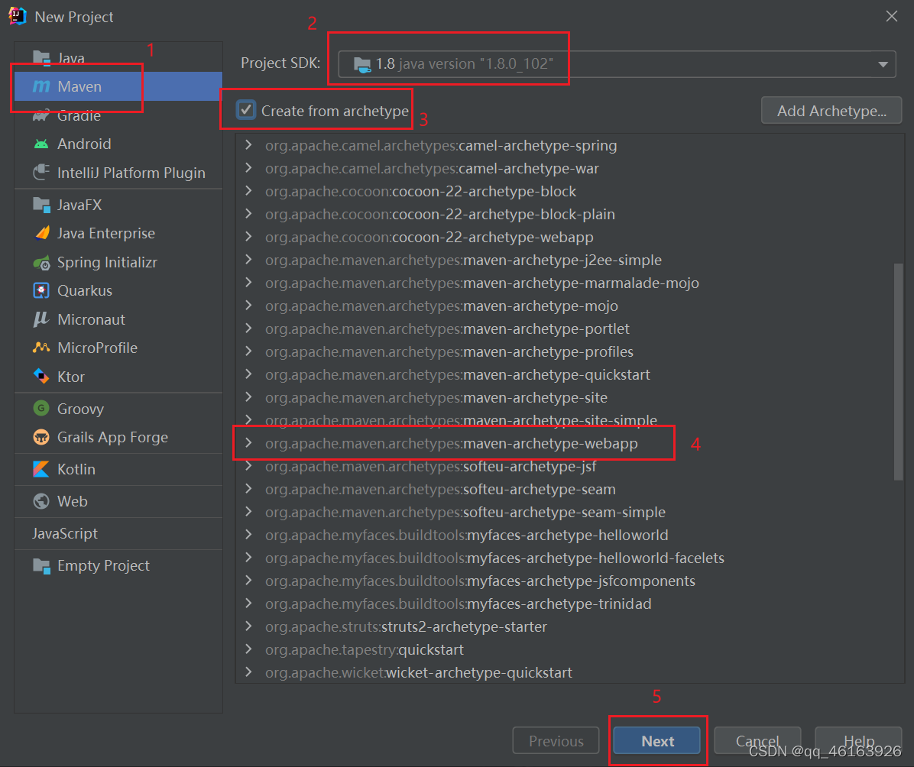Expand softeu-archetype-jsf node

pyautogui.click(x=249, y=466)
